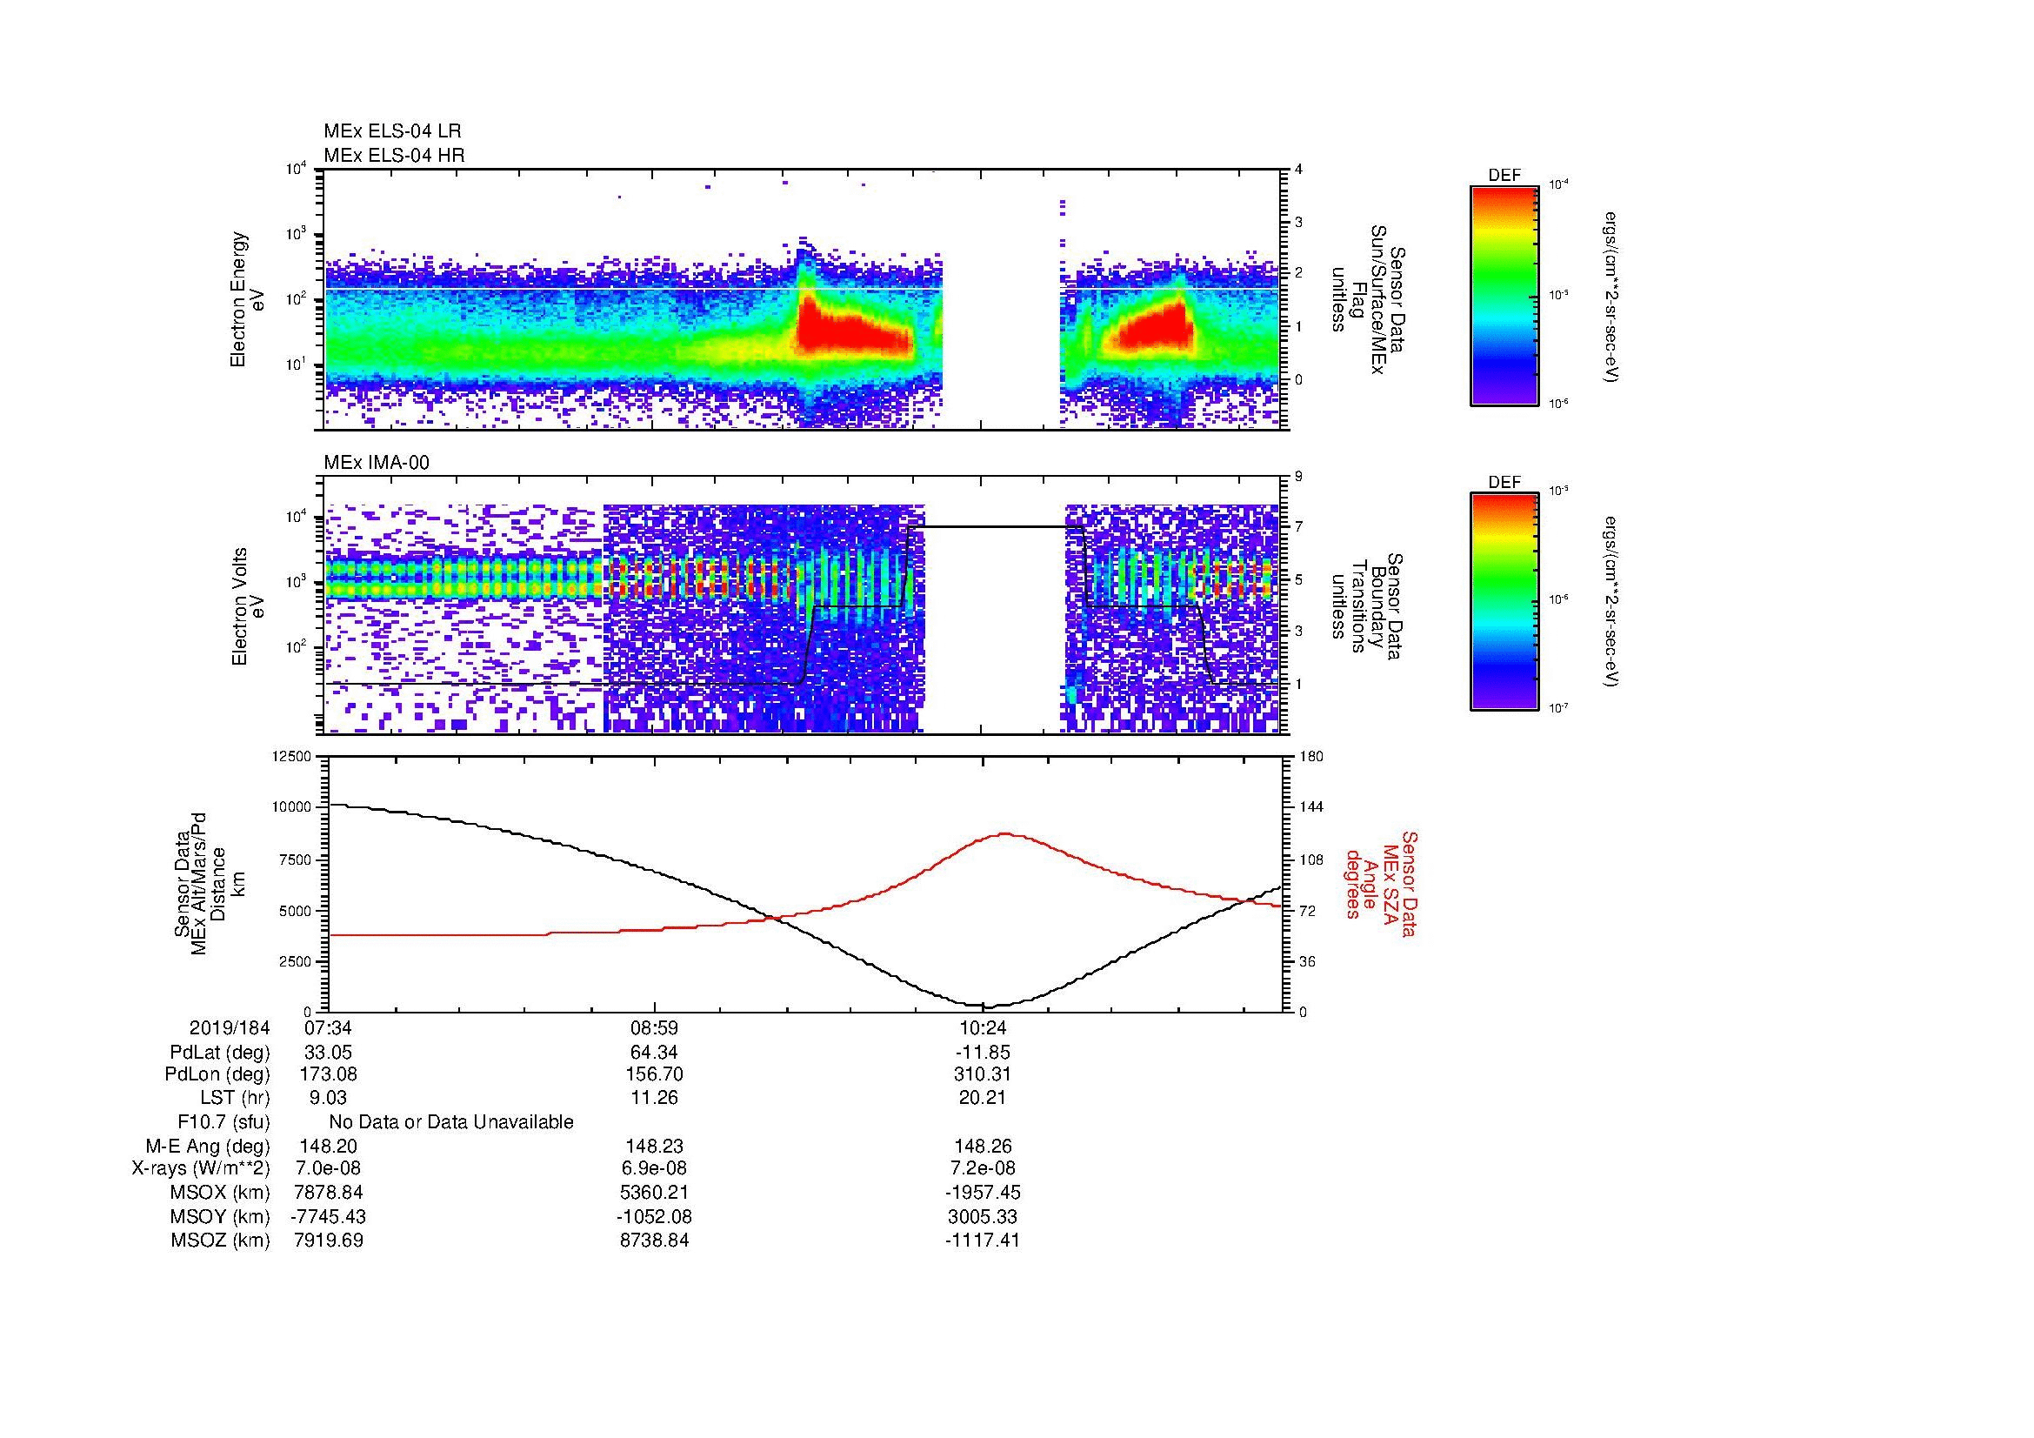Click X-rays value 7.2e-08

(x=983, y=1168)
